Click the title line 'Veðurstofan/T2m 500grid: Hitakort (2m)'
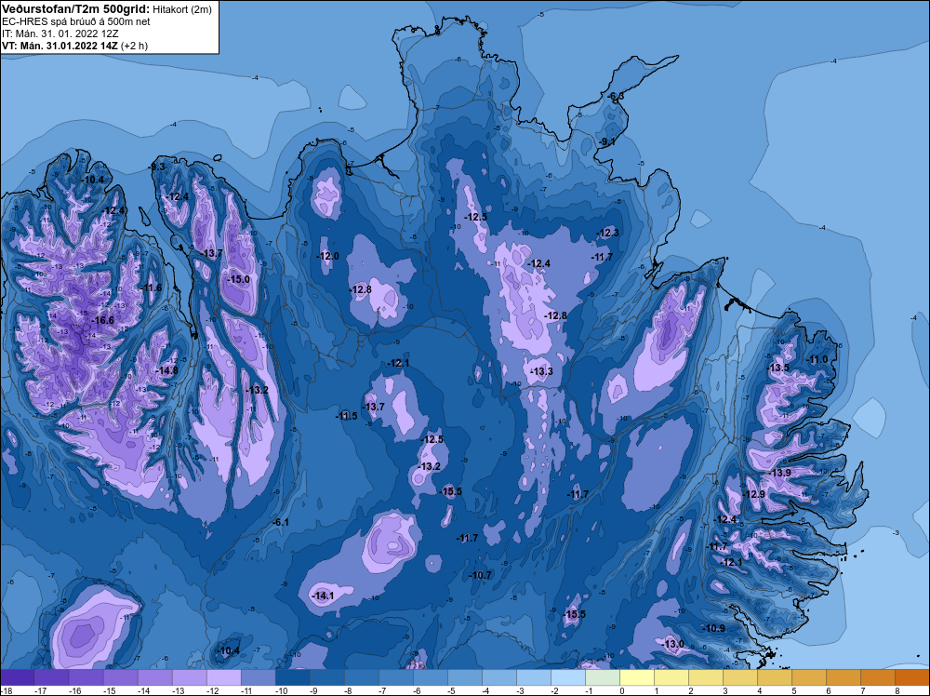This screenshot has height=696, width=930. 106,9
